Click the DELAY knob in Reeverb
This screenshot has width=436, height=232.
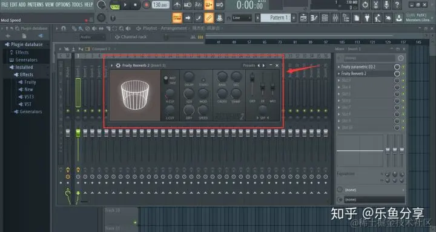coord(189,76)
